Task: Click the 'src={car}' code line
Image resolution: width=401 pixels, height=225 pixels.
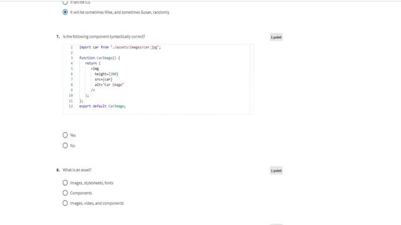Action: (x=103, y=79)
